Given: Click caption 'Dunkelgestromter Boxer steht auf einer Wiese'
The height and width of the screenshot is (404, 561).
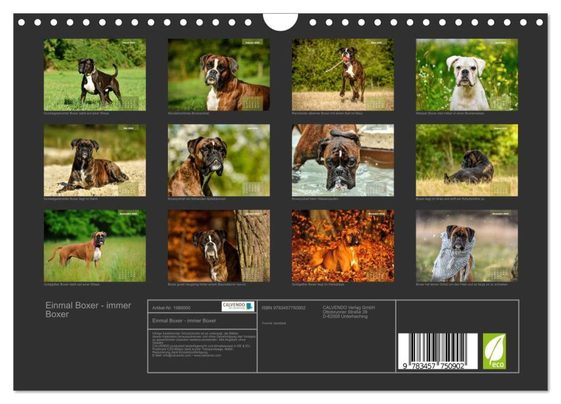Looking at the screenshot, I should (77, 113).
